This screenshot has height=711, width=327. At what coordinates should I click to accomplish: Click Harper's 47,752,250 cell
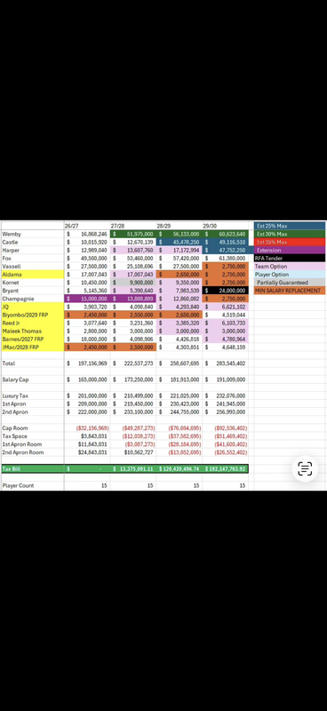(226, 251)
